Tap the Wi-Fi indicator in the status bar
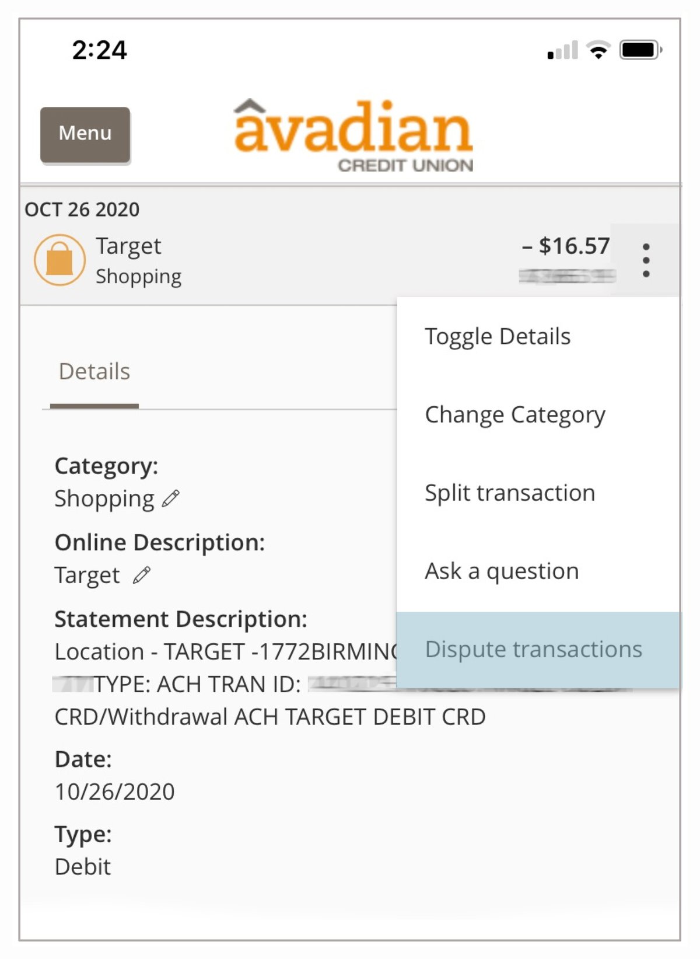The image size is (700, 959). click(596, 50)
